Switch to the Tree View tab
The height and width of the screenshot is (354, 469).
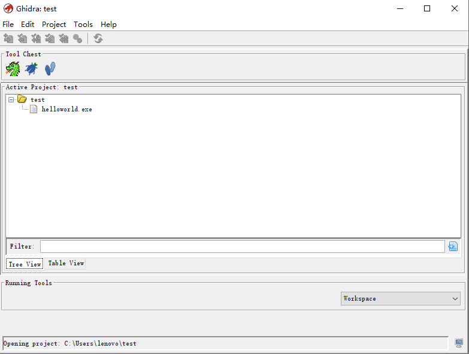(x=25, y=264)
